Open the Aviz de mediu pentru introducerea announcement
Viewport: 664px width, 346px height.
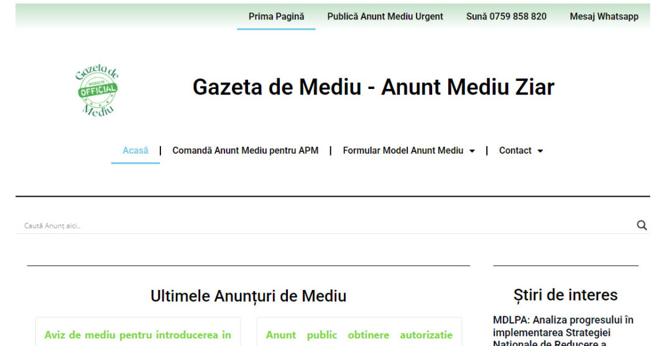tap(137, 335)
